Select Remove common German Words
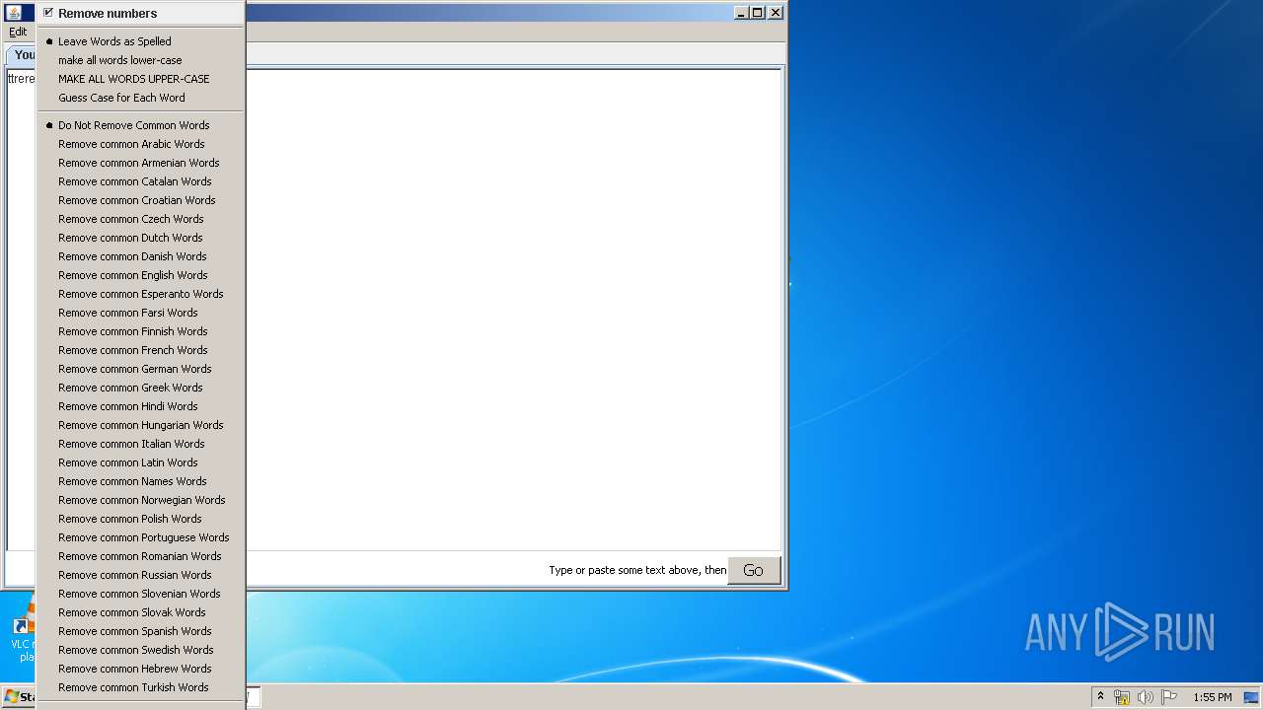The image size is (1263, 710). point(141,369)
